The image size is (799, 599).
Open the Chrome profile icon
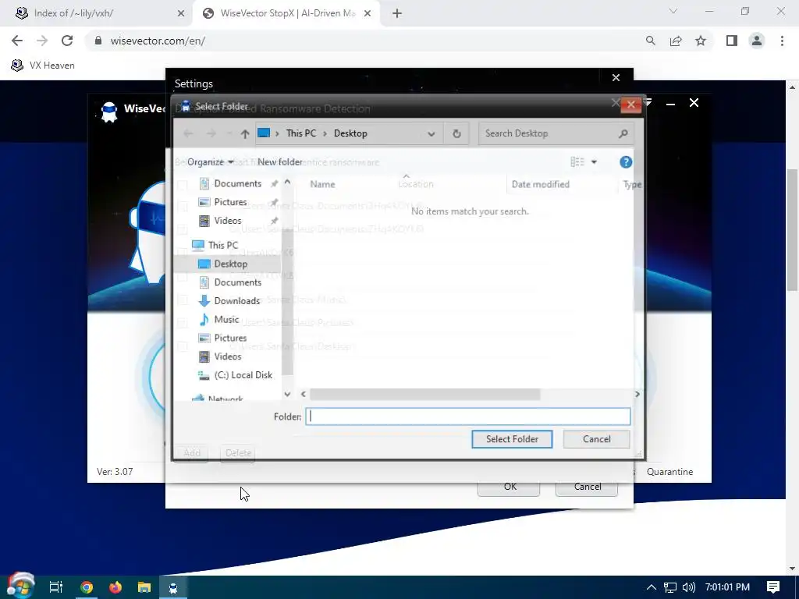click(757, 41)
